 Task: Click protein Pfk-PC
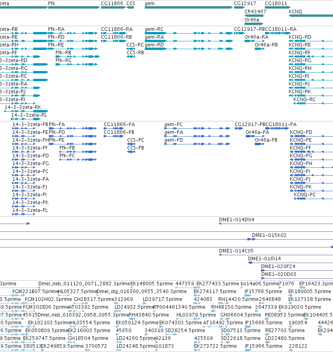pyautogui.click(x=67, y=156)
